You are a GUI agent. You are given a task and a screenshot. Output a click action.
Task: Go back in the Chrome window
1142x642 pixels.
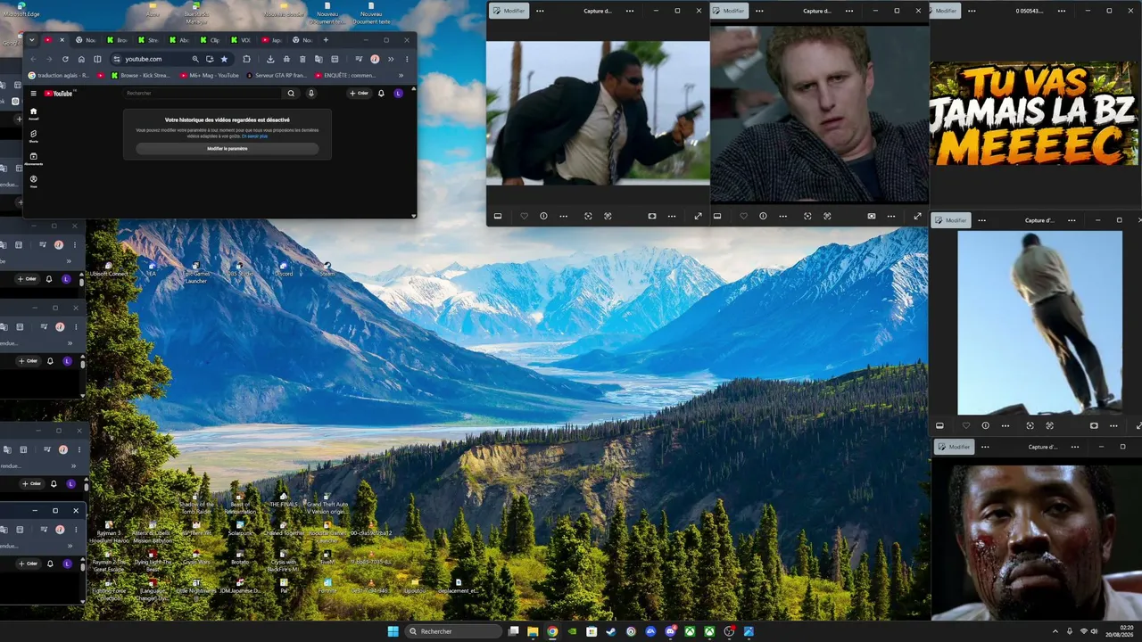[x=32, y=59]
